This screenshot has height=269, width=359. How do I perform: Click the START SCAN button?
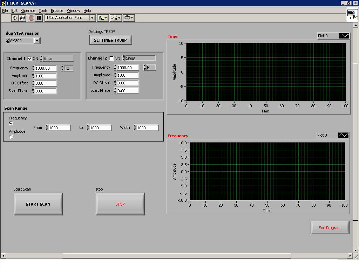[x=38, y=204]
